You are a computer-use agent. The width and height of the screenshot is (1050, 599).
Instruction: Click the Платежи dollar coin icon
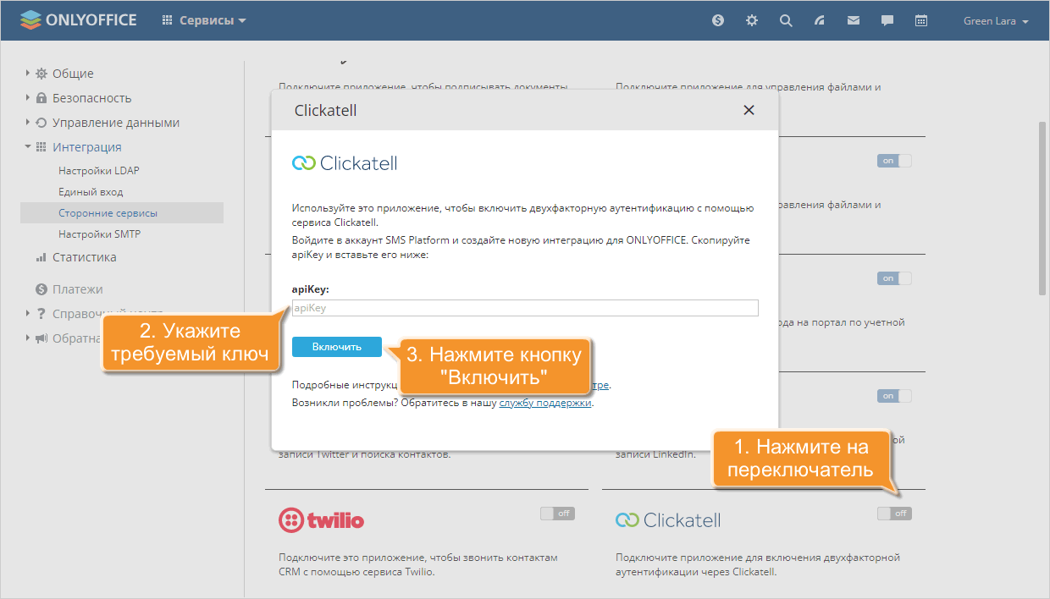[x=41, y=289]
